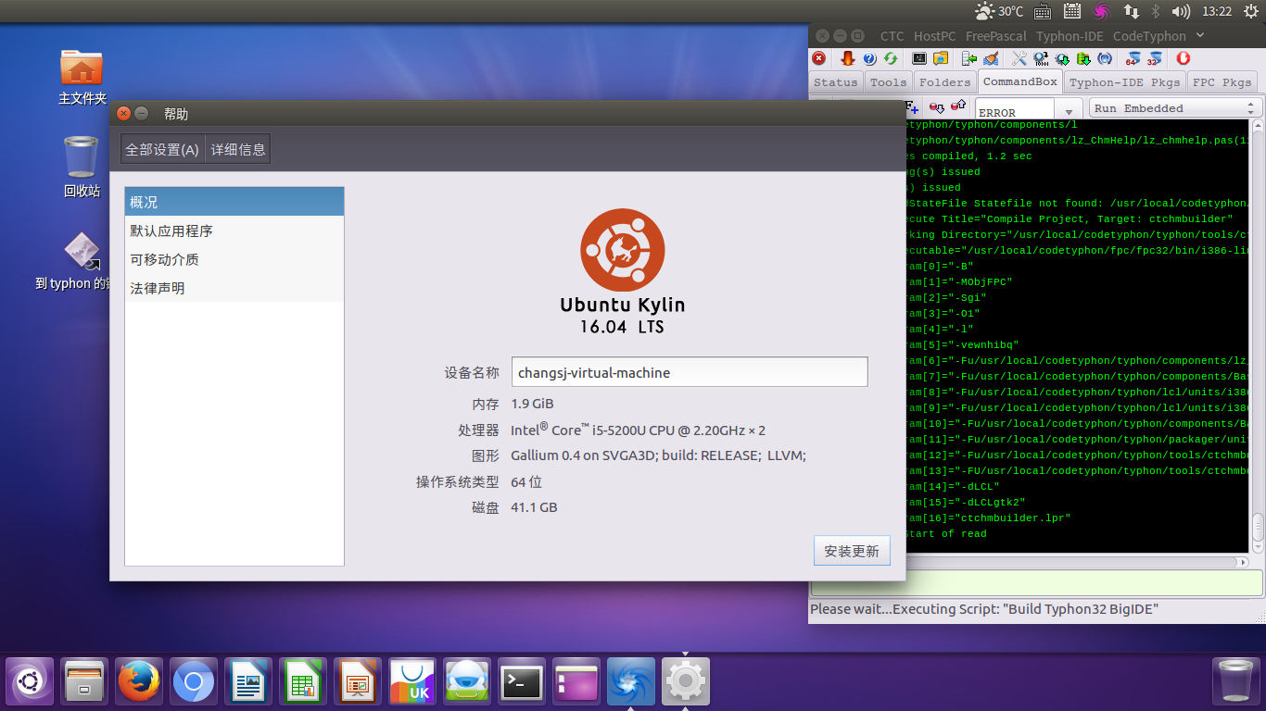
Task: Open the CTC menu
Action: pos(892,36)
